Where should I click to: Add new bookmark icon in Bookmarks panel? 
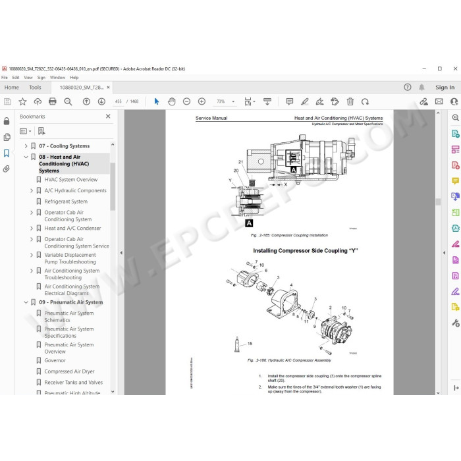tap(41, 131)
